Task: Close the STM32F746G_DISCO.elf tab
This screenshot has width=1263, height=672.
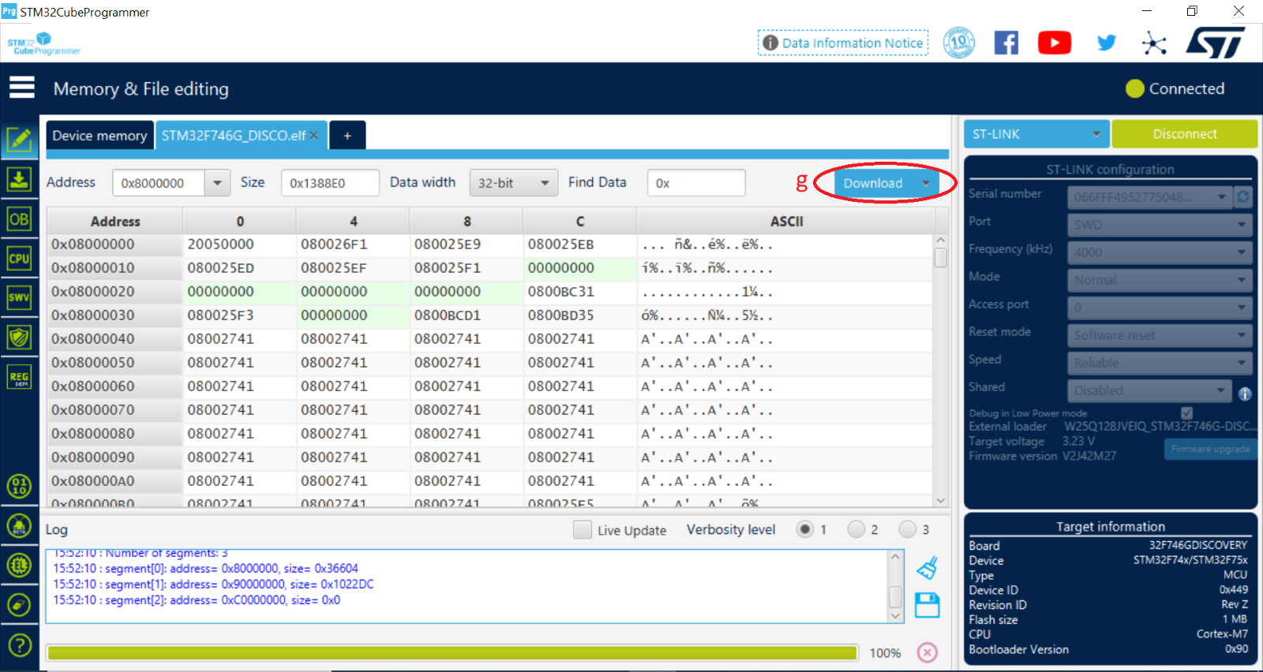Action: pos(313,136)
